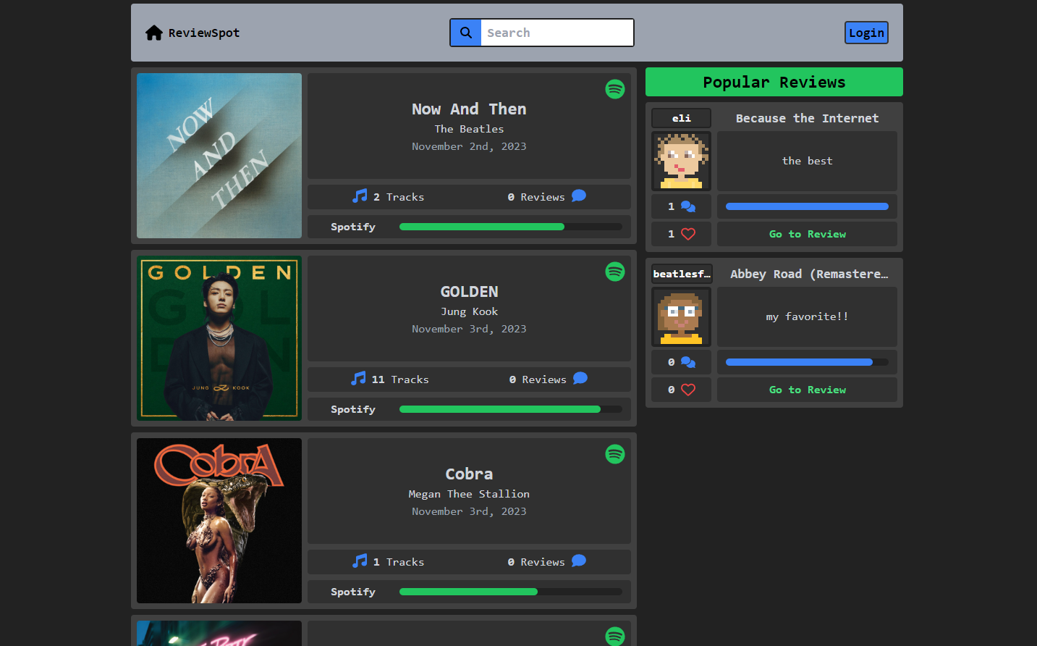Screen dimensions: 1037x646
Task: Click '0 Reviews' text on Cobra
Action: coord(536,562)
